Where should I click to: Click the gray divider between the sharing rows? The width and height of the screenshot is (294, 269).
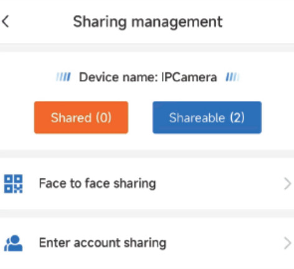click(x=147, y=213)
